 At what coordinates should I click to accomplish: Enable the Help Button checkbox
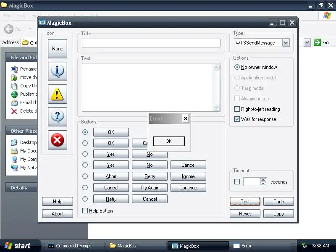tap(85, 211)
